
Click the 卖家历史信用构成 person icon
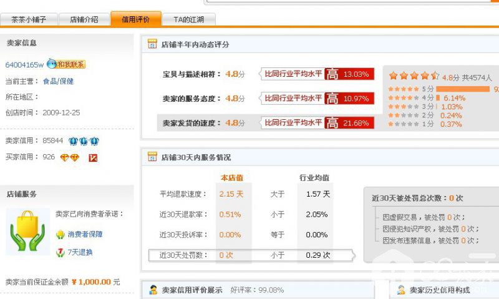400,290
